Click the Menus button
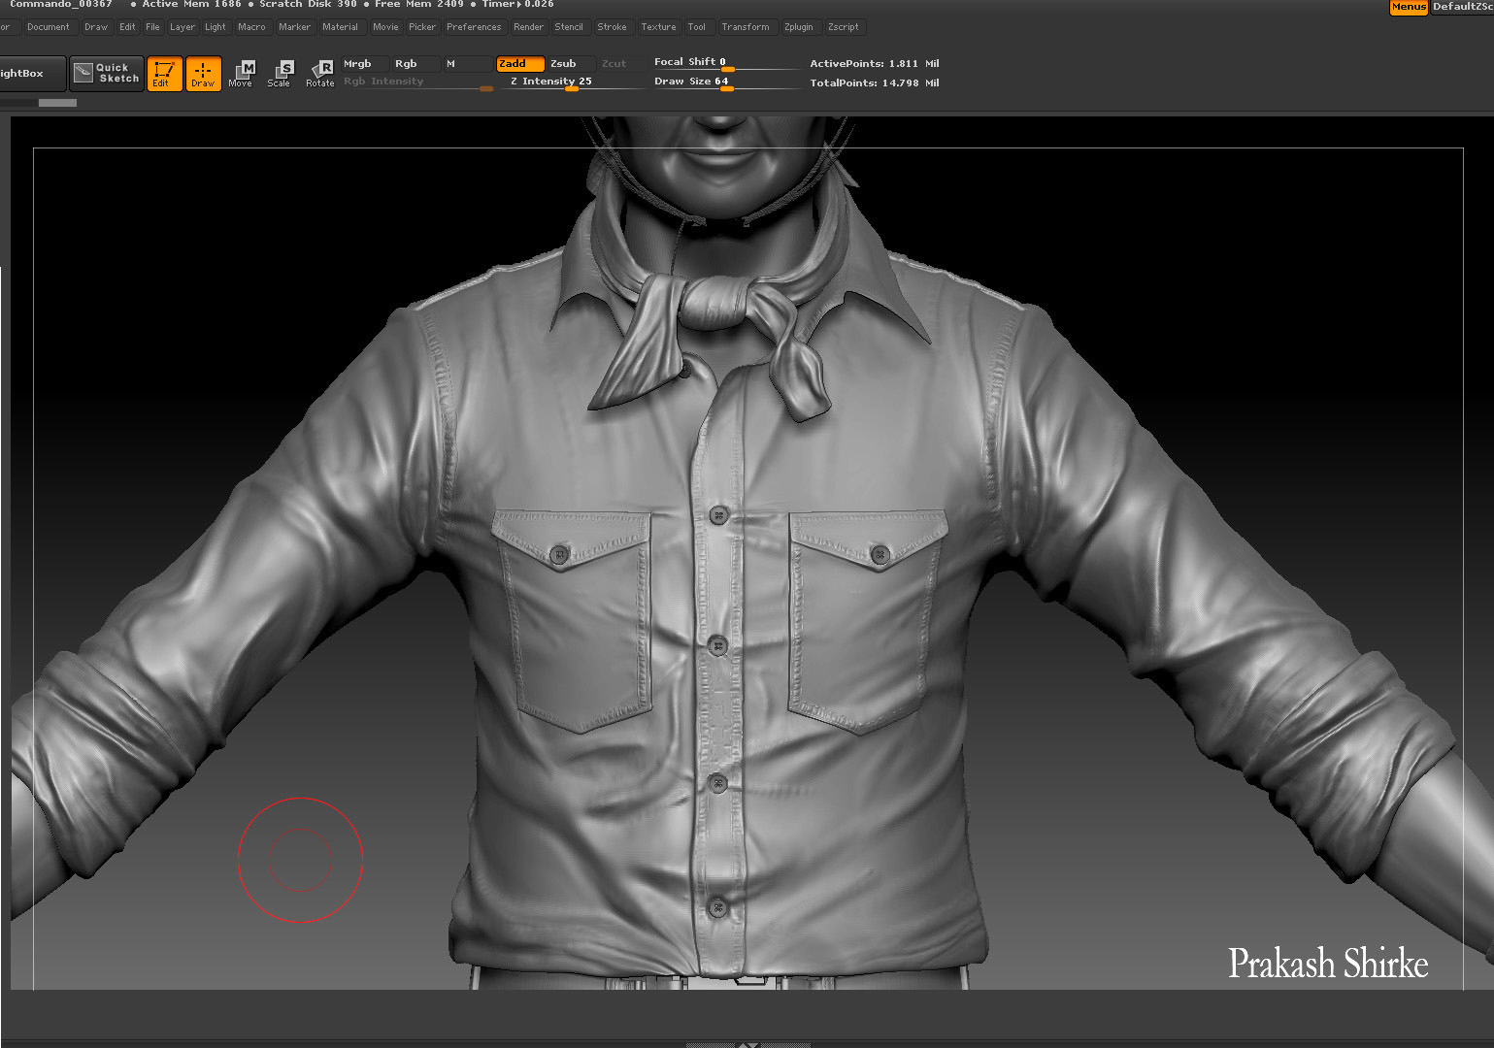This screenshot has width=1494, height=1048. coord(1408,7)
